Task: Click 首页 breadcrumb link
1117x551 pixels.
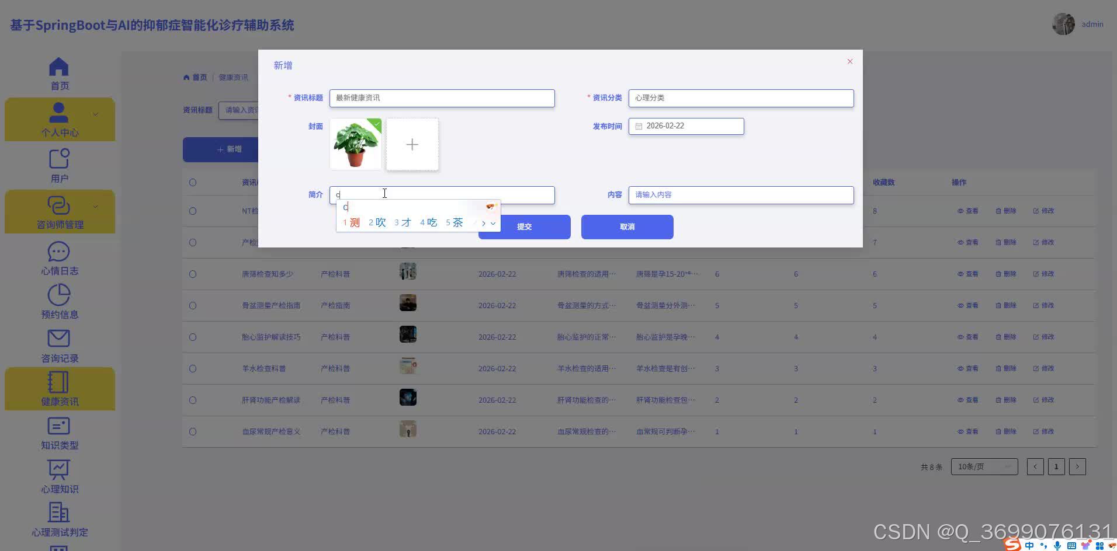Action: click(x=196, y=77)
